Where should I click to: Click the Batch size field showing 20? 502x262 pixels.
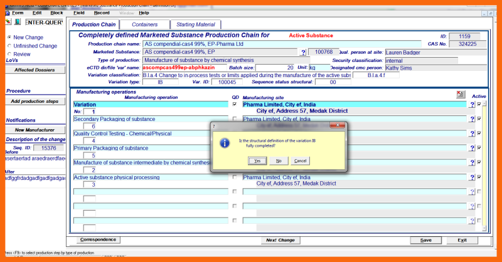275,68
